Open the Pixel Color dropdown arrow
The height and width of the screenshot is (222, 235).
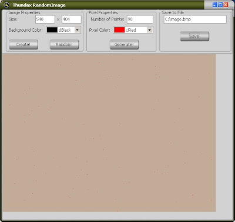(x=150, y=30)
